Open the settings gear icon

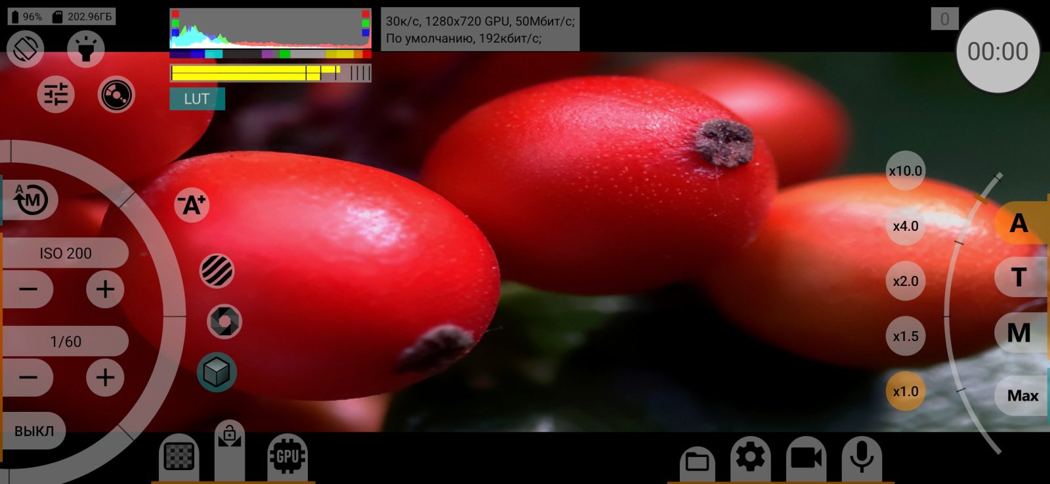click(x=751, y=458)
